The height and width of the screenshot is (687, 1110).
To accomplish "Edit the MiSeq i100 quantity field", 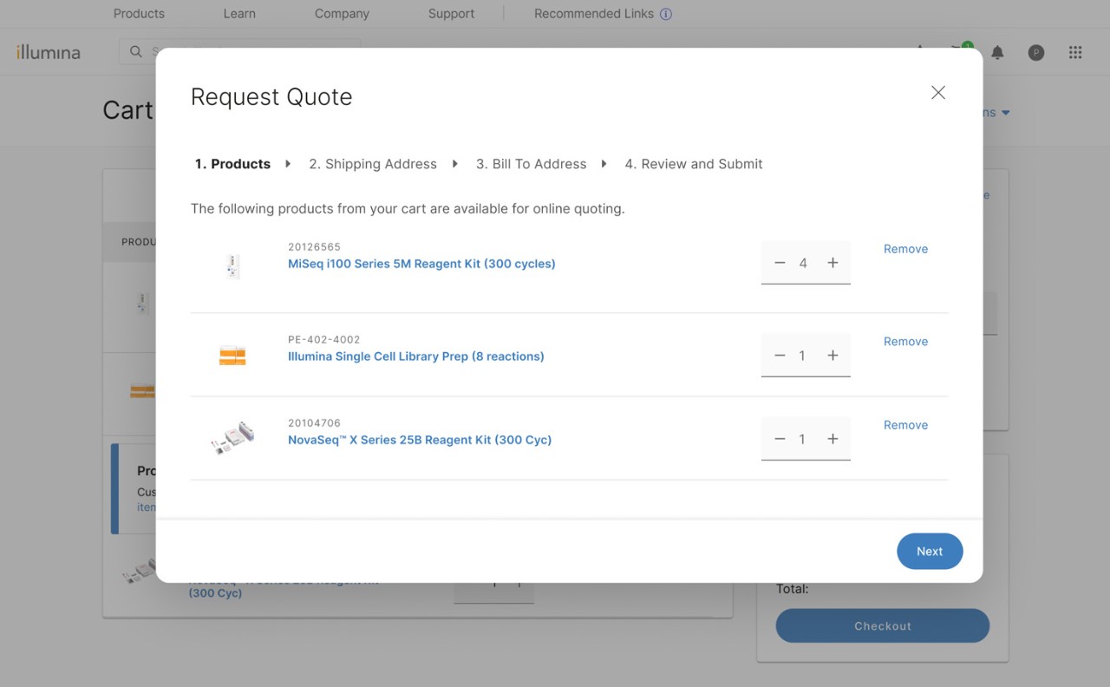I will 803,263.
